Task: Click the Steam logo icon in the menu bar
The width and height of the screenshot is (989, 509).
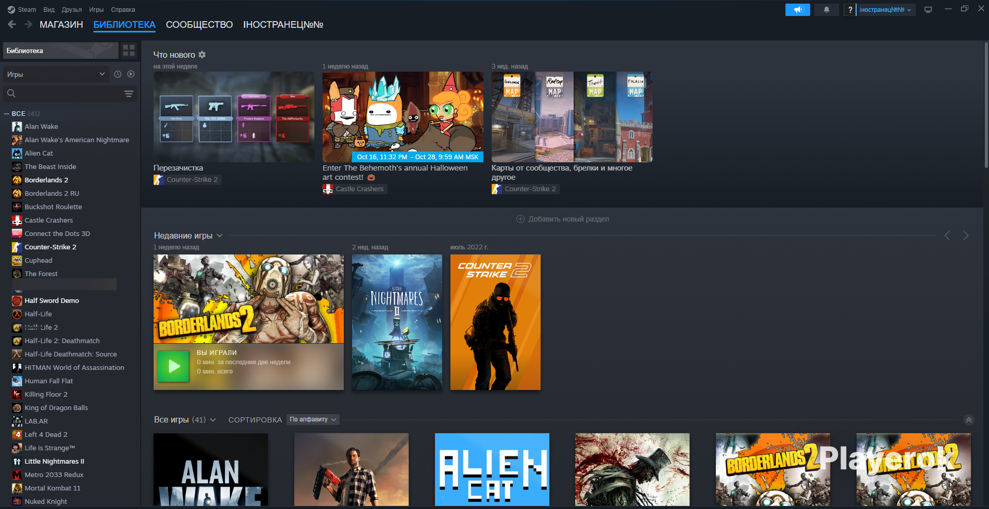Action: tap(11, 10)
